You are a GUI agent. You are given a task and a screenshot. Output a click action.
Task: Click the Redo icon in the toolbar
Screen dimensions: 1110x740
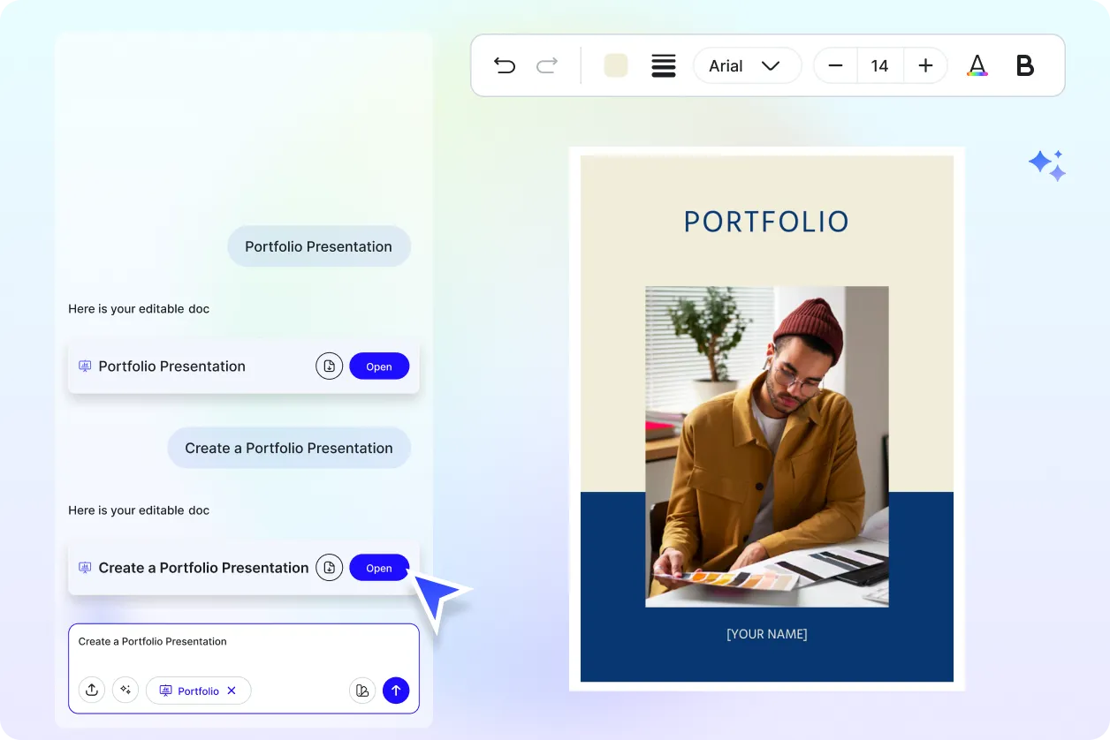pos(547,65)
